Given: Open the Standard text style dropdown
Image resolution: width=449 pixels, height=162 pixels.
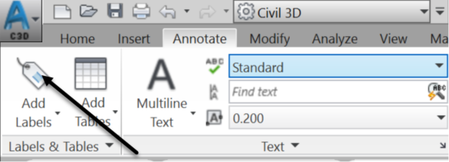Looking at the screenshot, I should pyautogui.click(x=338, y=66).
